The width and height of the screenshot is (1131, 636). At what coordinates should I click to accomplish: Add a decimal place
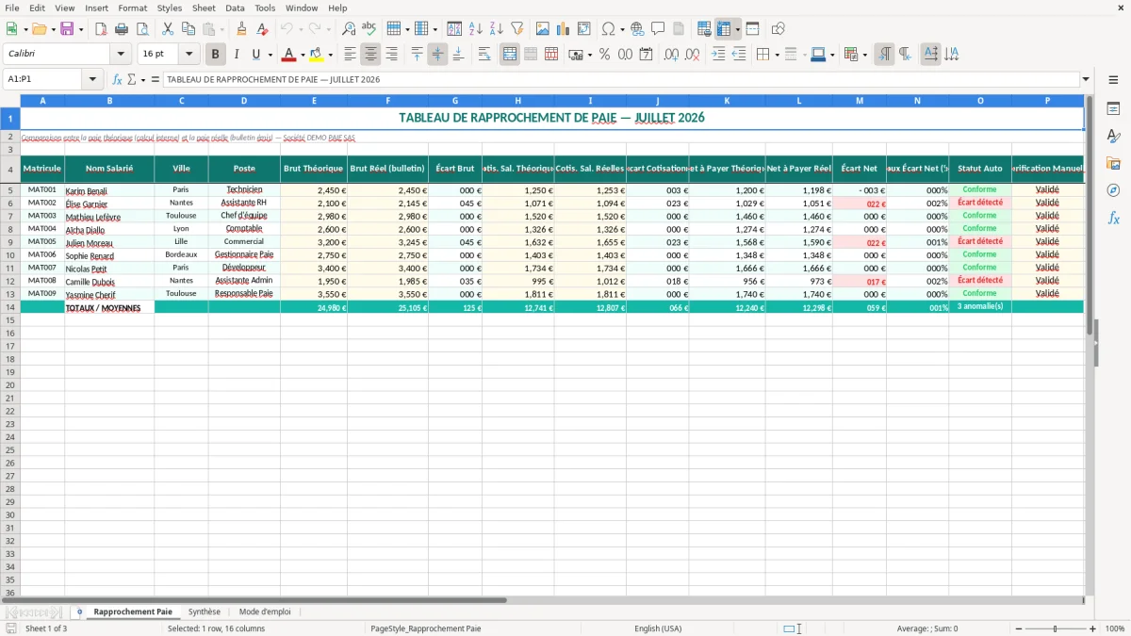[671, 55]
